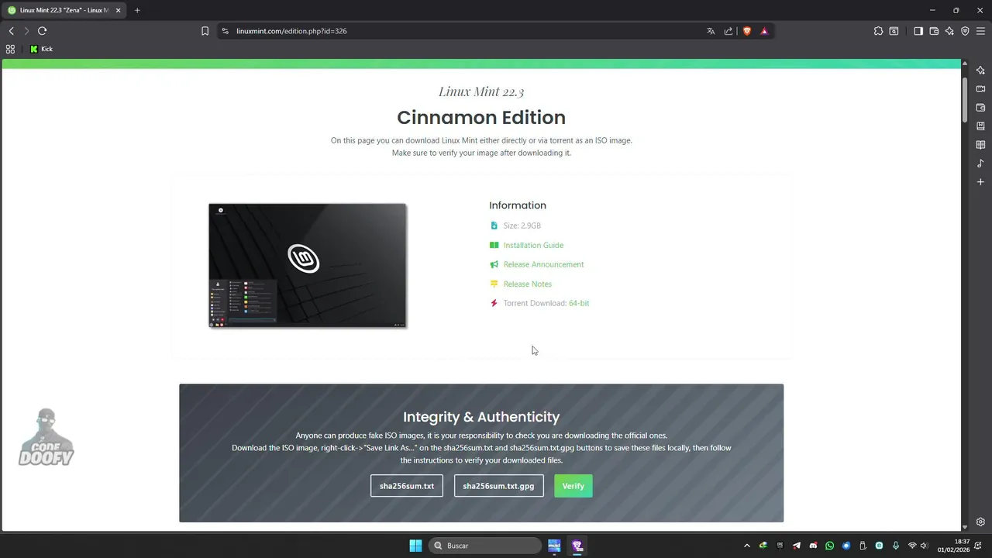Viewport: 992px width, 558px height.
Task: Click the 64-bit torrent download link
Action: (x=579, y=303)
